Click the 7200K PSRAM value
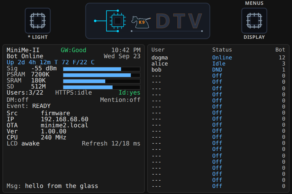The height and width of the screenshot is (194, 292). coord(40,75)
